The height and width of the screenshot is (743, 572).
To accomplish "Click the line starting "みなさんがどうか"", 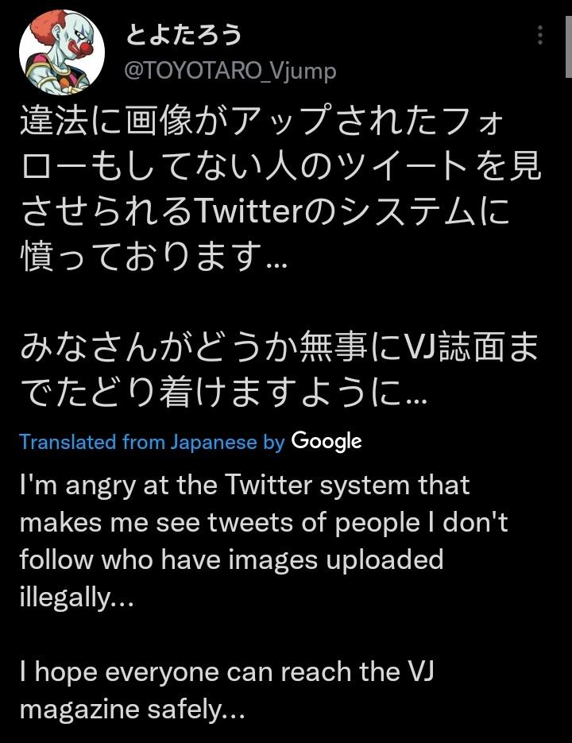I will (x=280, y=350).
